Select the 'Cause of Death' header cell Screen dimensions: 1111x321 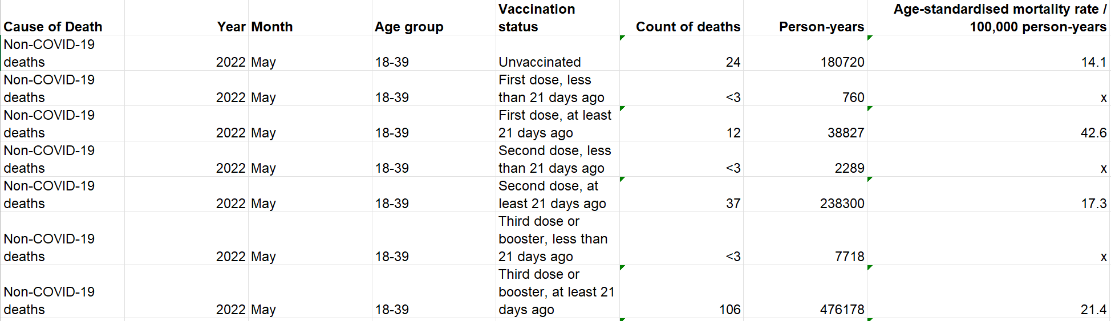(x=63, y=18)
